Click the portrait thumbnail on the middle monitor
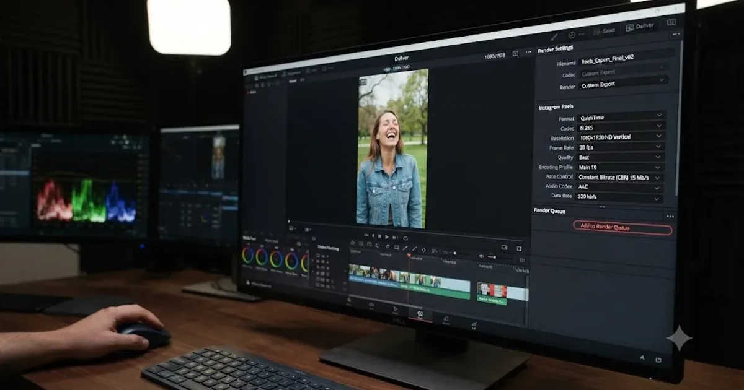Viewport: 744px width, 390px height. point(218,157)
